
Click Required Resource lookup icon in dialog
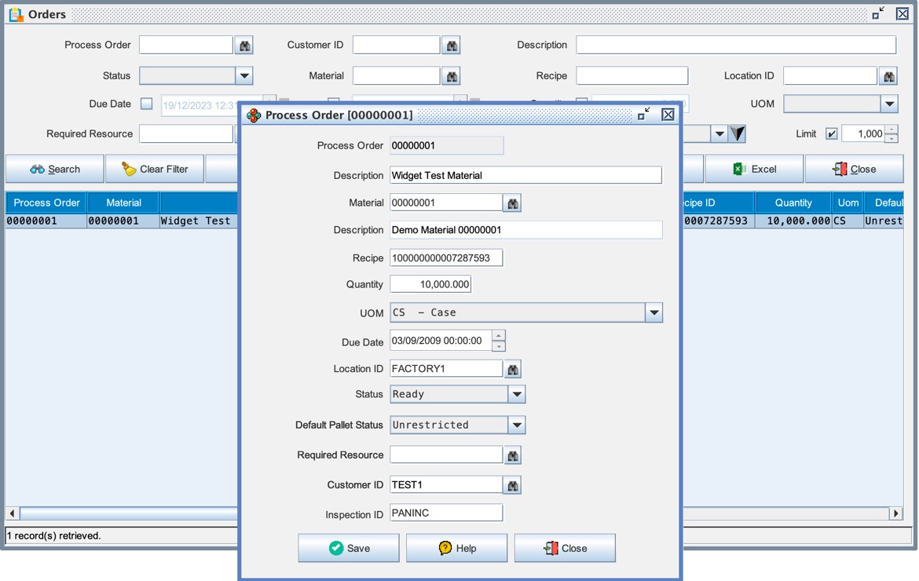(x=513, y=455)
